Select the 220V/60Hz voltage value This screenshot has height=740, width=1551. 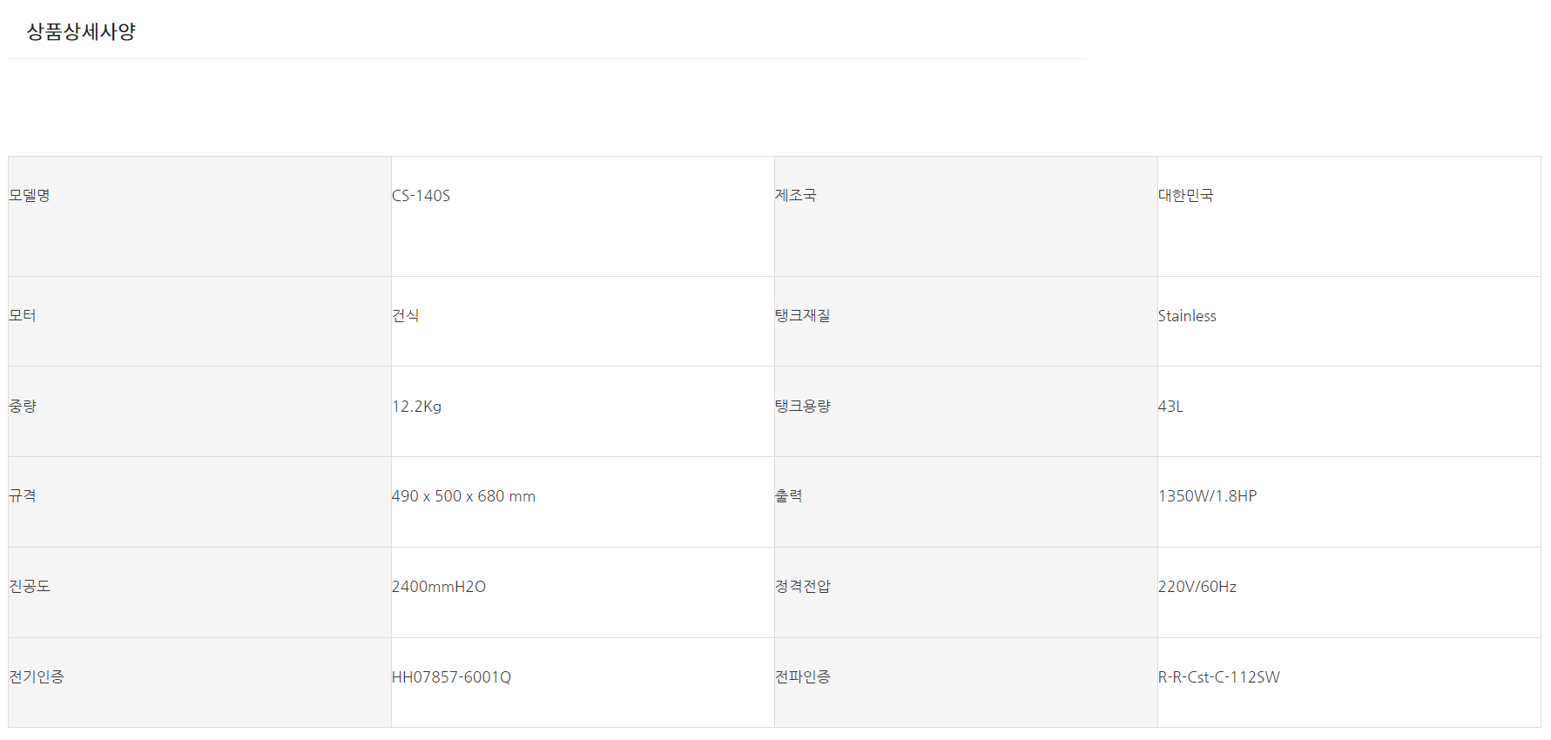(1197, 587)
